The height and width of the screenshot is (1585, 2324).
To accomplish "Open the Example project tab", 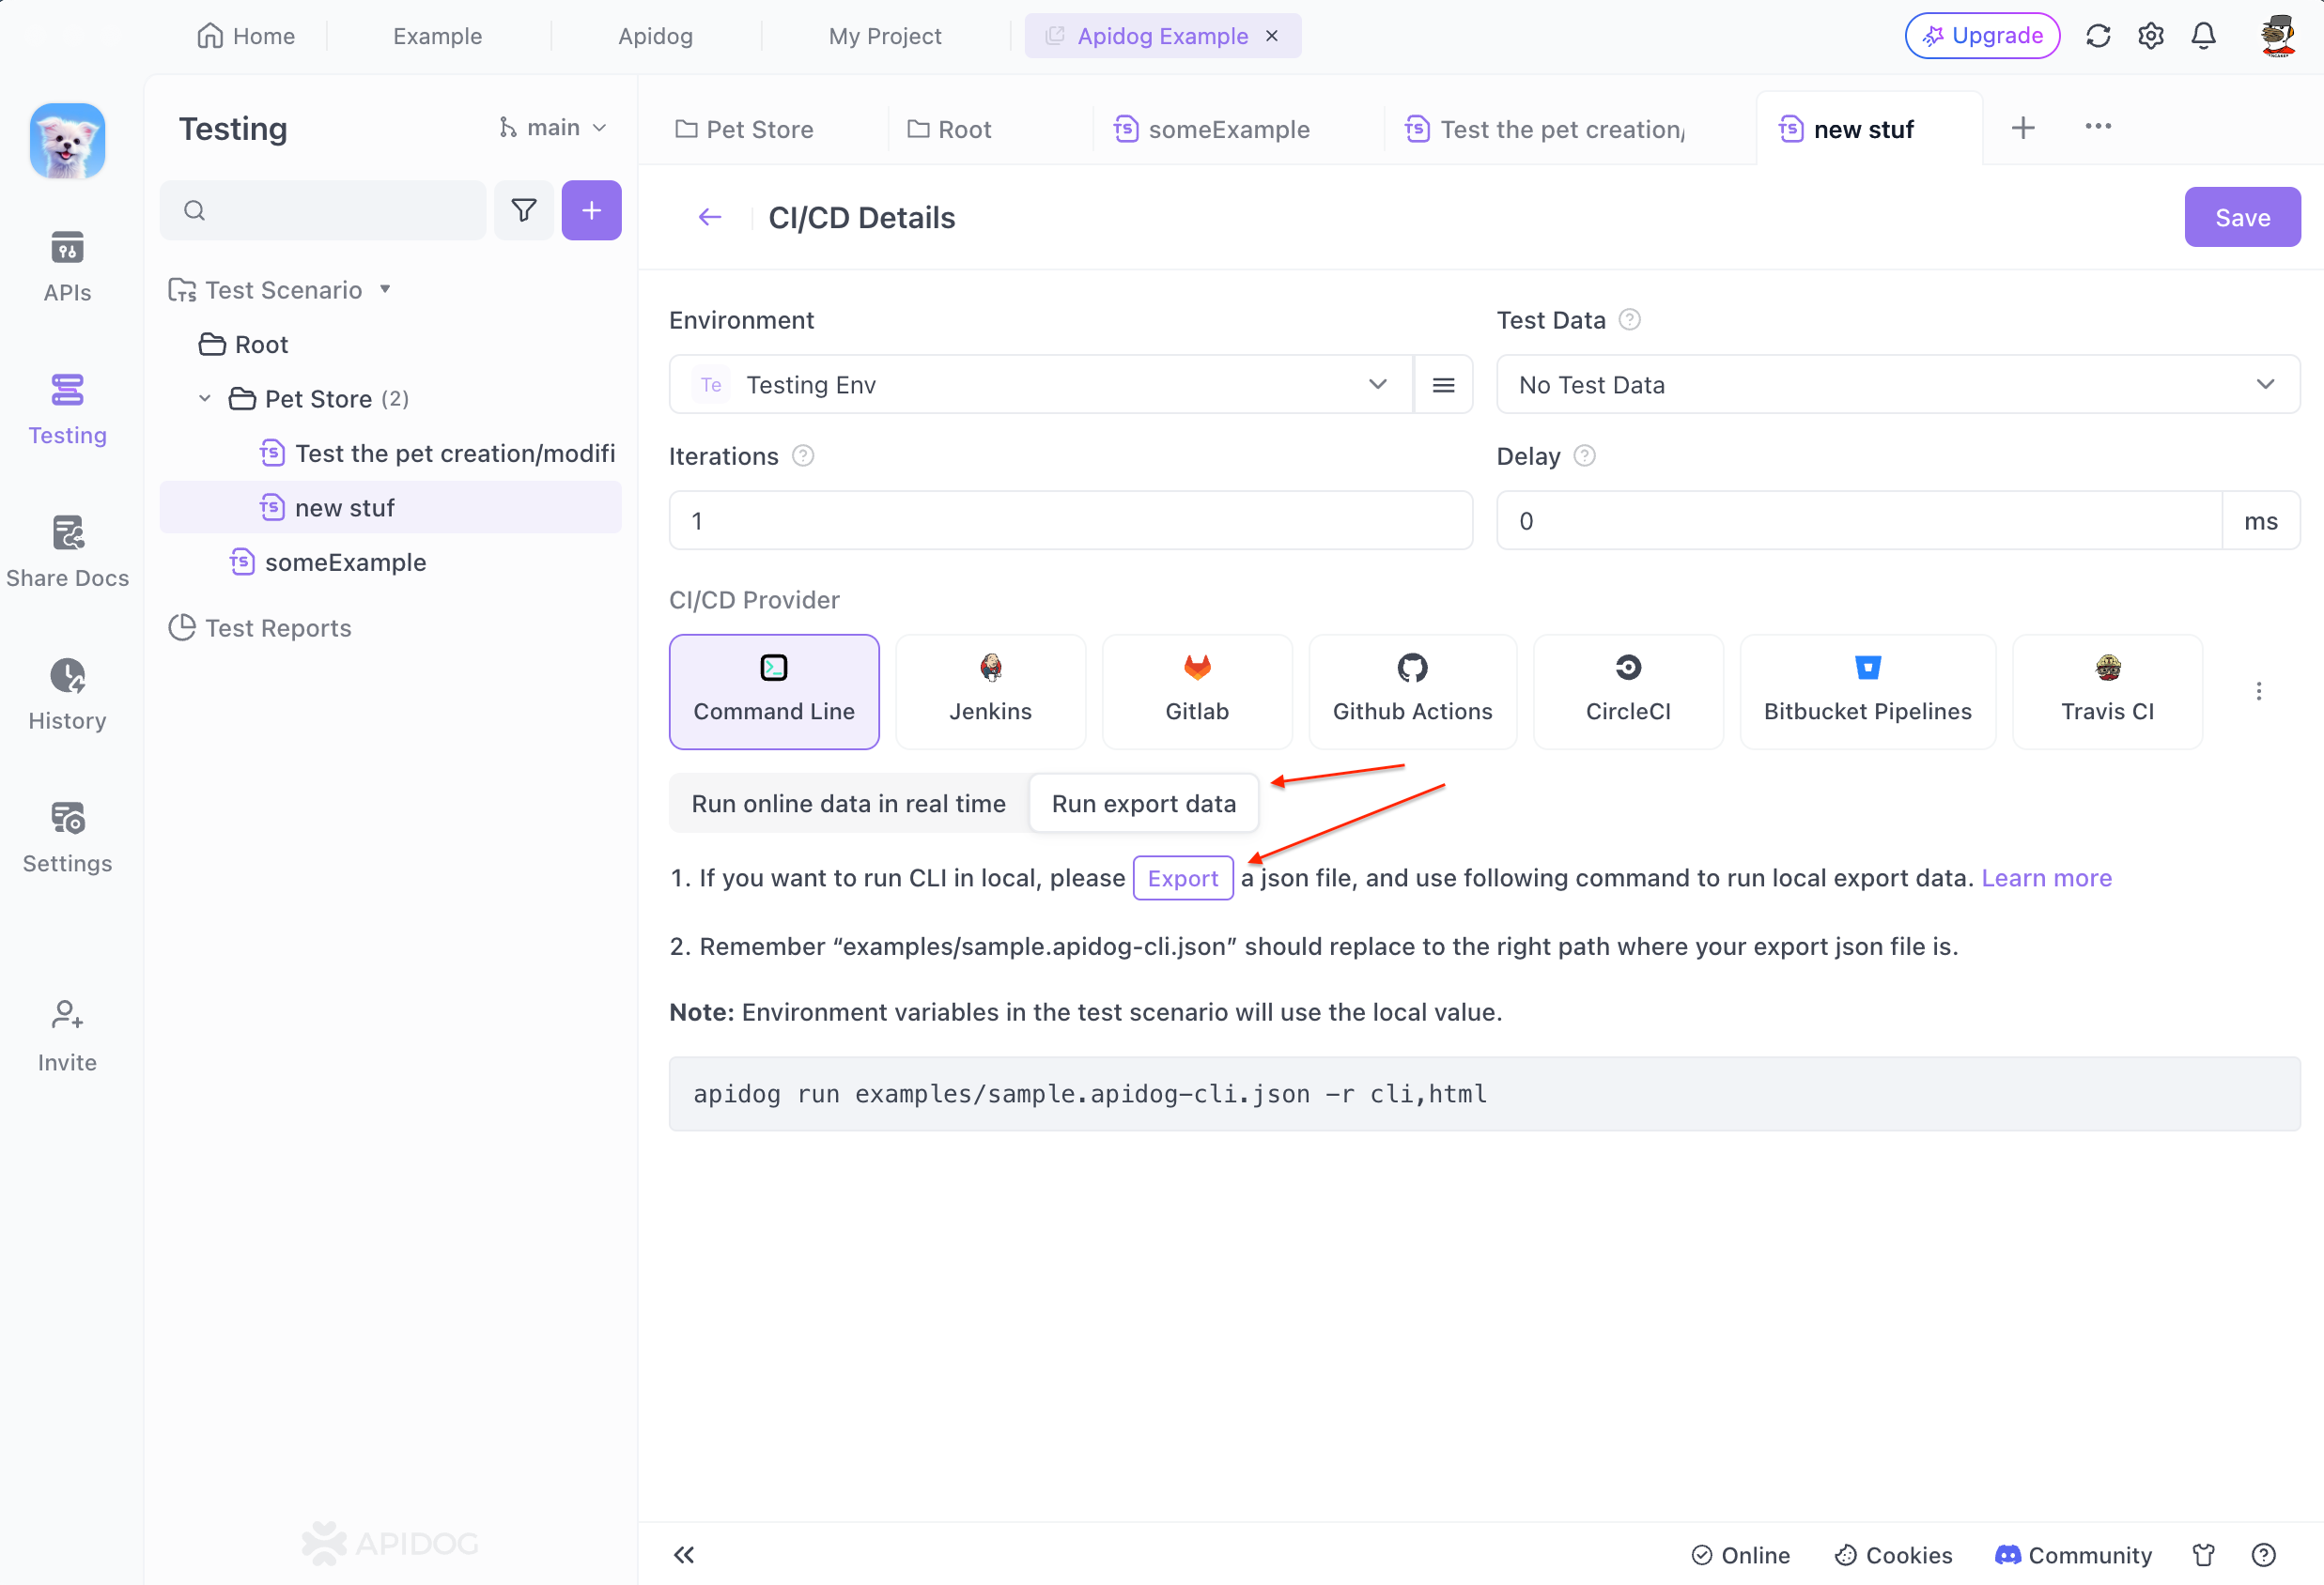I will pyautogui.click(x=437, y=36).
